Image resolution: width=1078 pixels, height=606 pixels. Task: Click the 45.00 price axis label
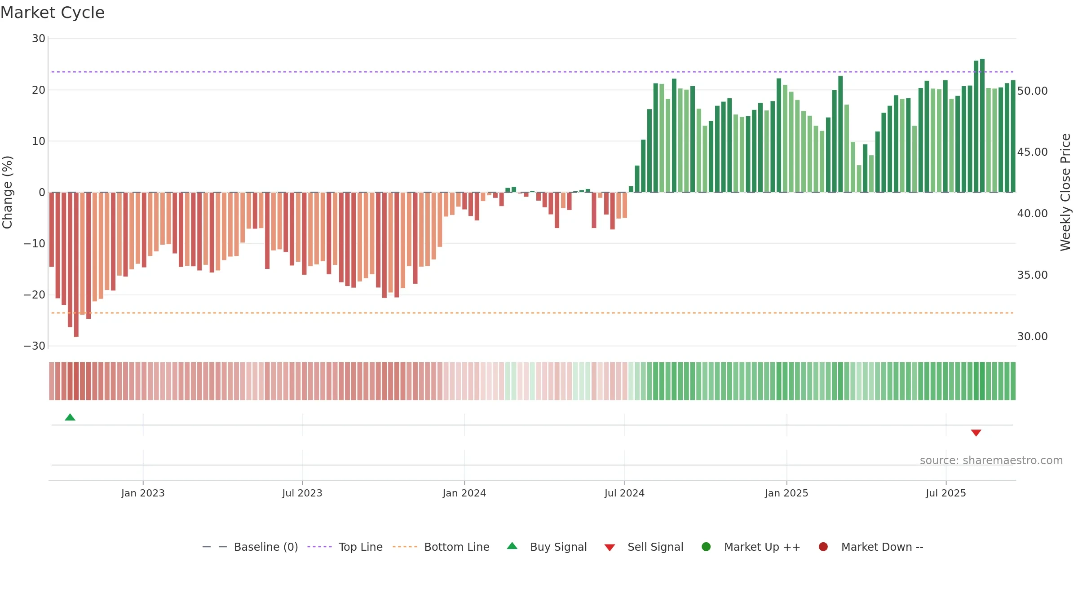[x=1032, y=152]
